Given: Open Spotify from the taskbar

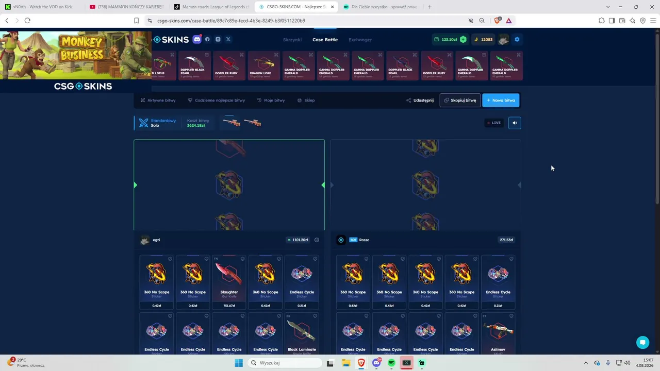Looking at the screenshot, I should pos(391,363).
